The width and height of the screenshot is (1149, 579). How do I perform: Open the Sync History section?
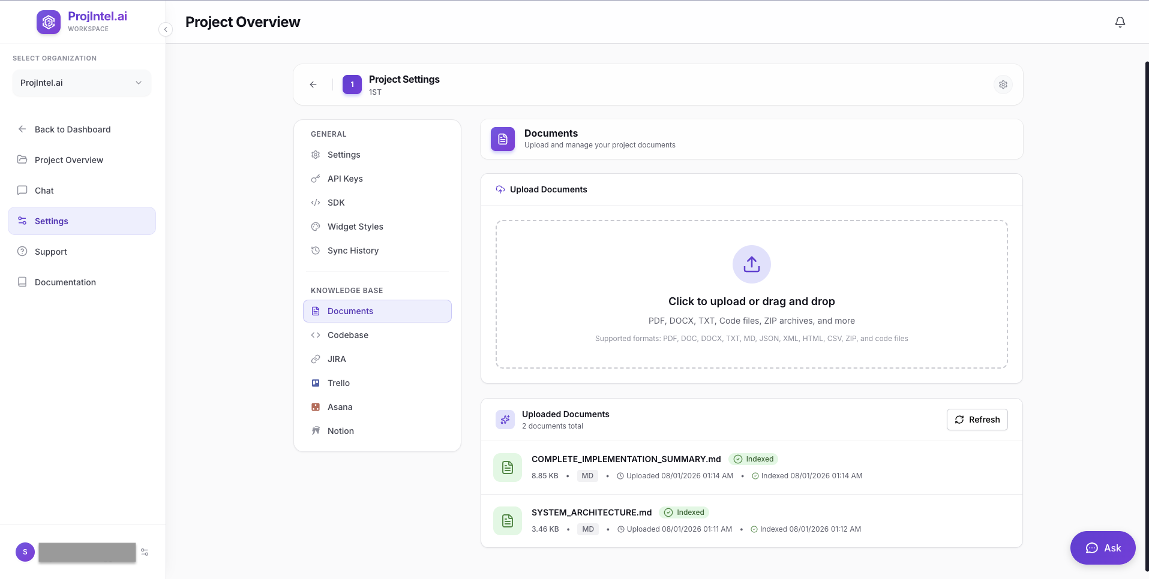click(353, 250)
